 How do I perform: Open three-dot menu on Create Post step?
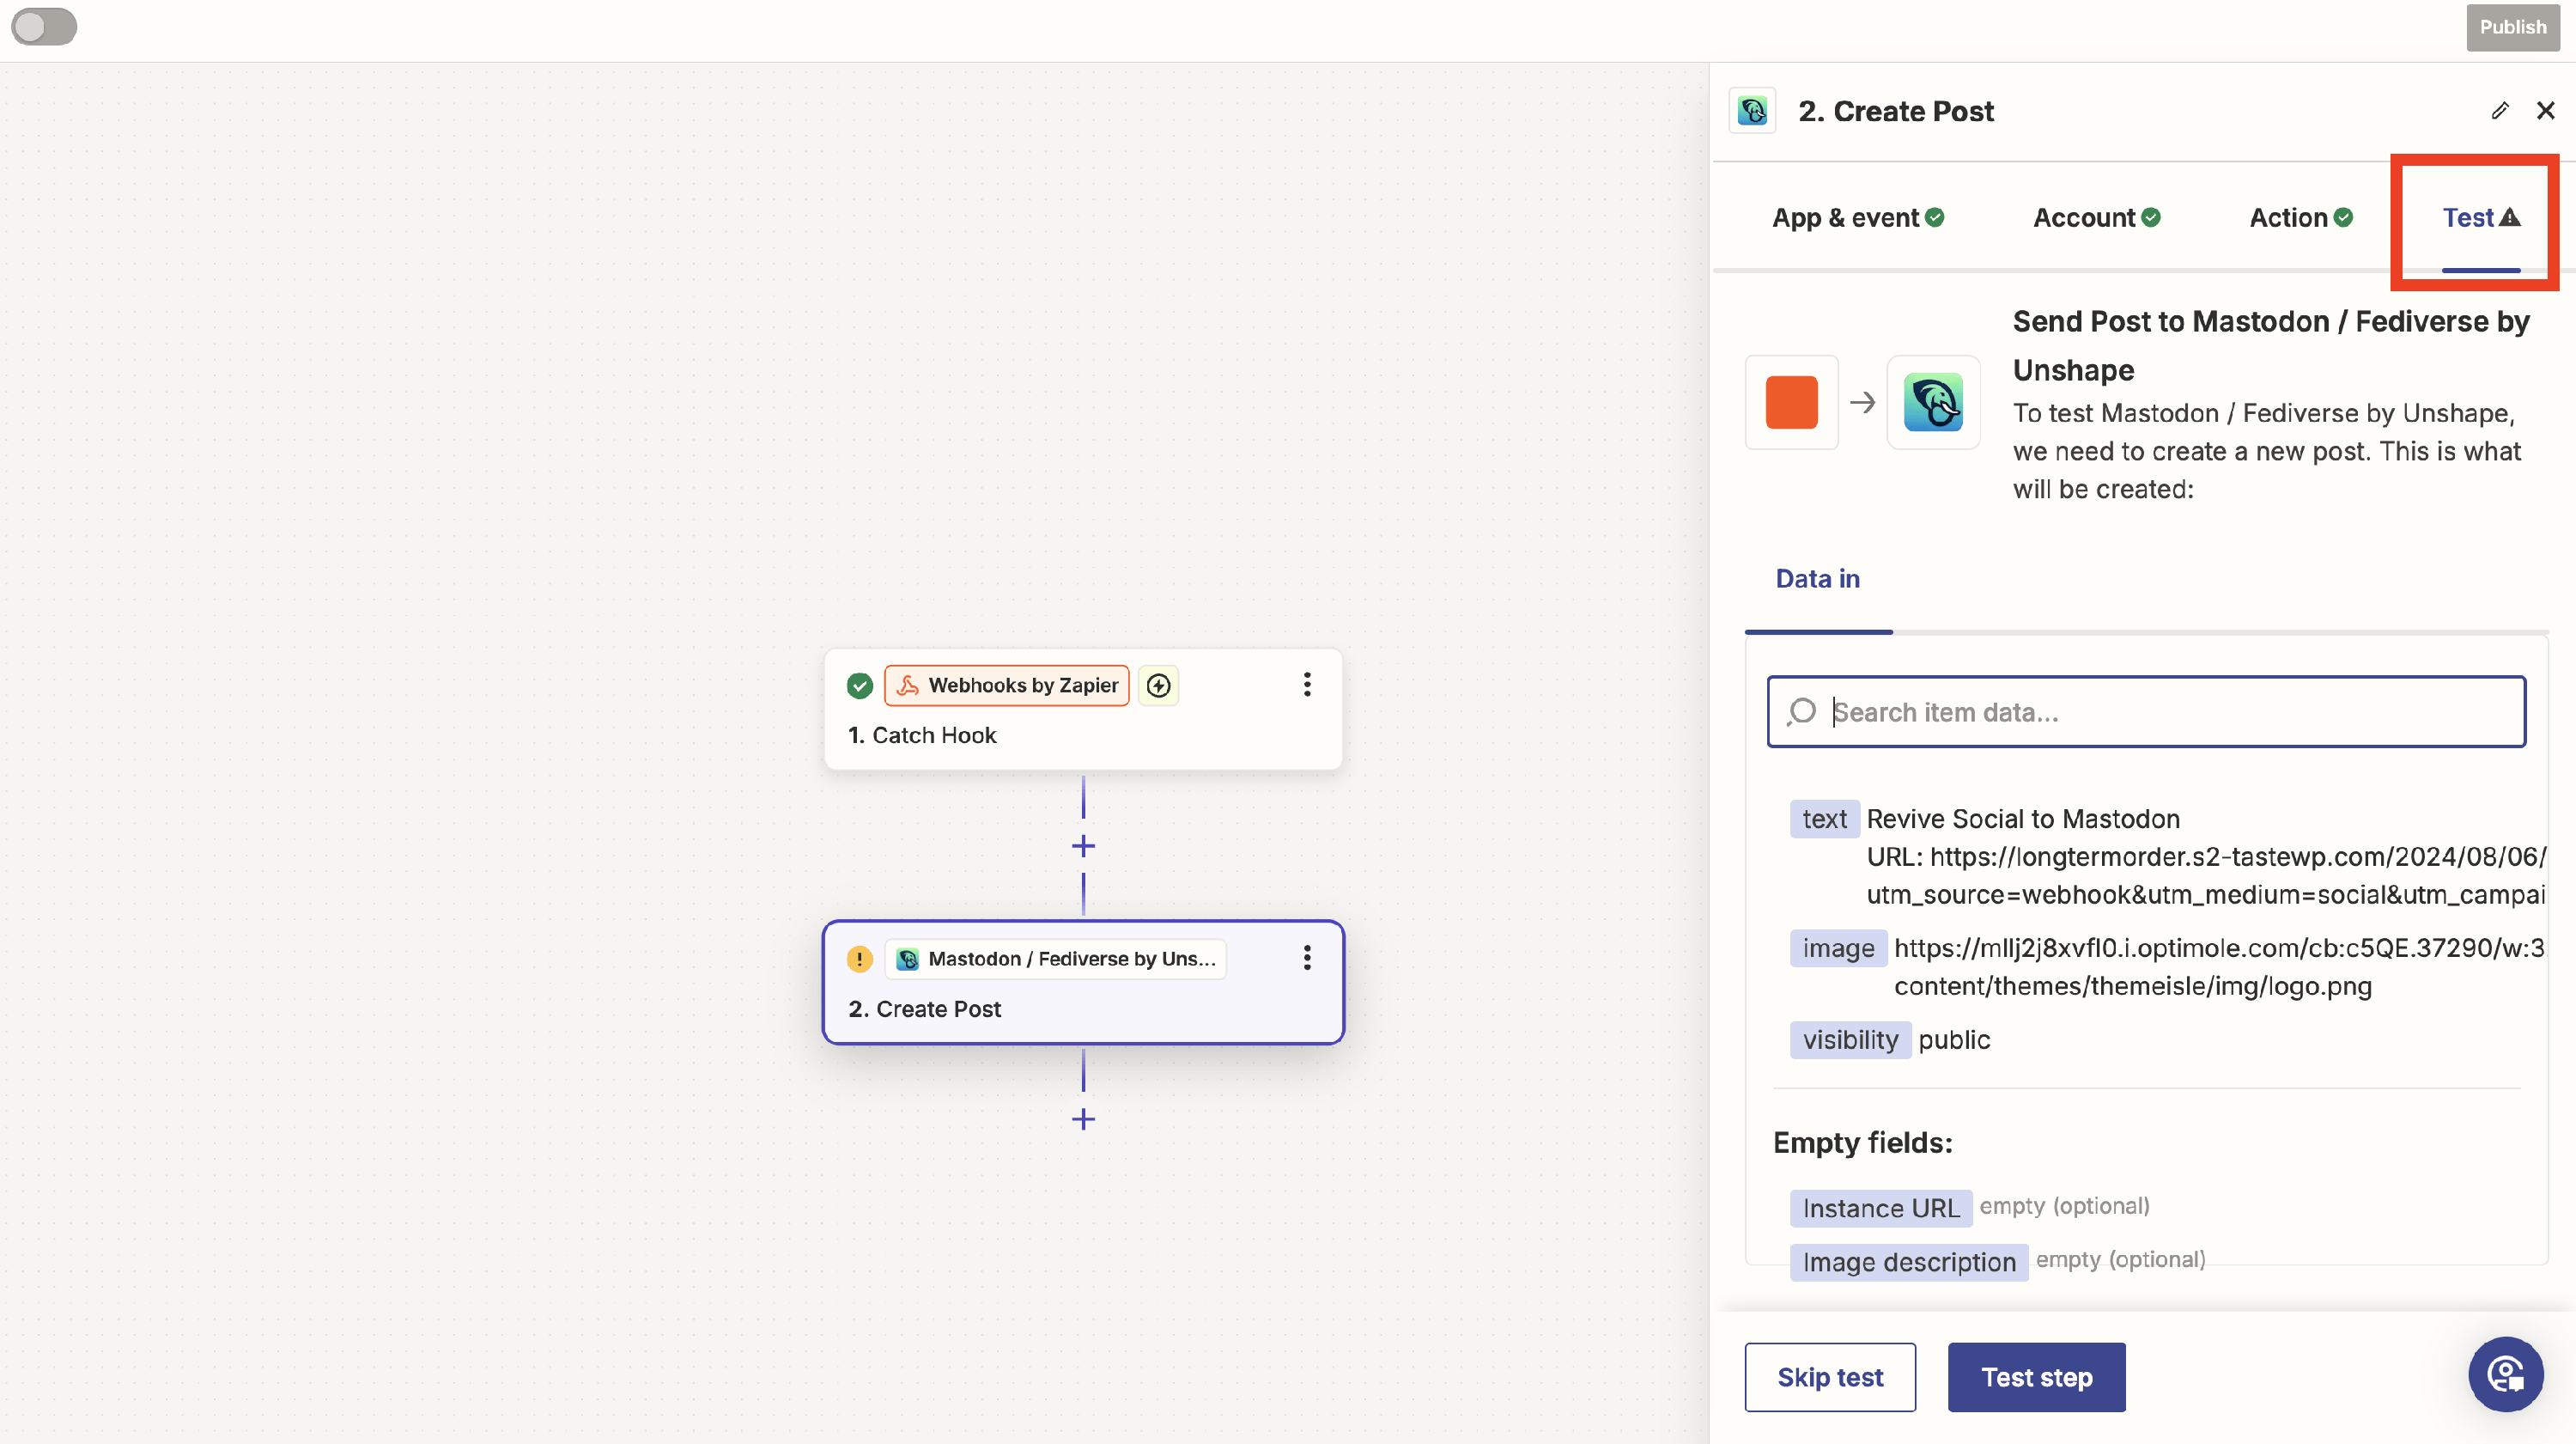pyautogui.click(x=1306, y=958)
